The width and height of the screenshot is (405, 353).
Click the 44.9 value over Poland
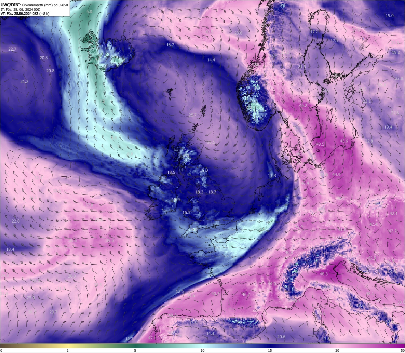336,175
